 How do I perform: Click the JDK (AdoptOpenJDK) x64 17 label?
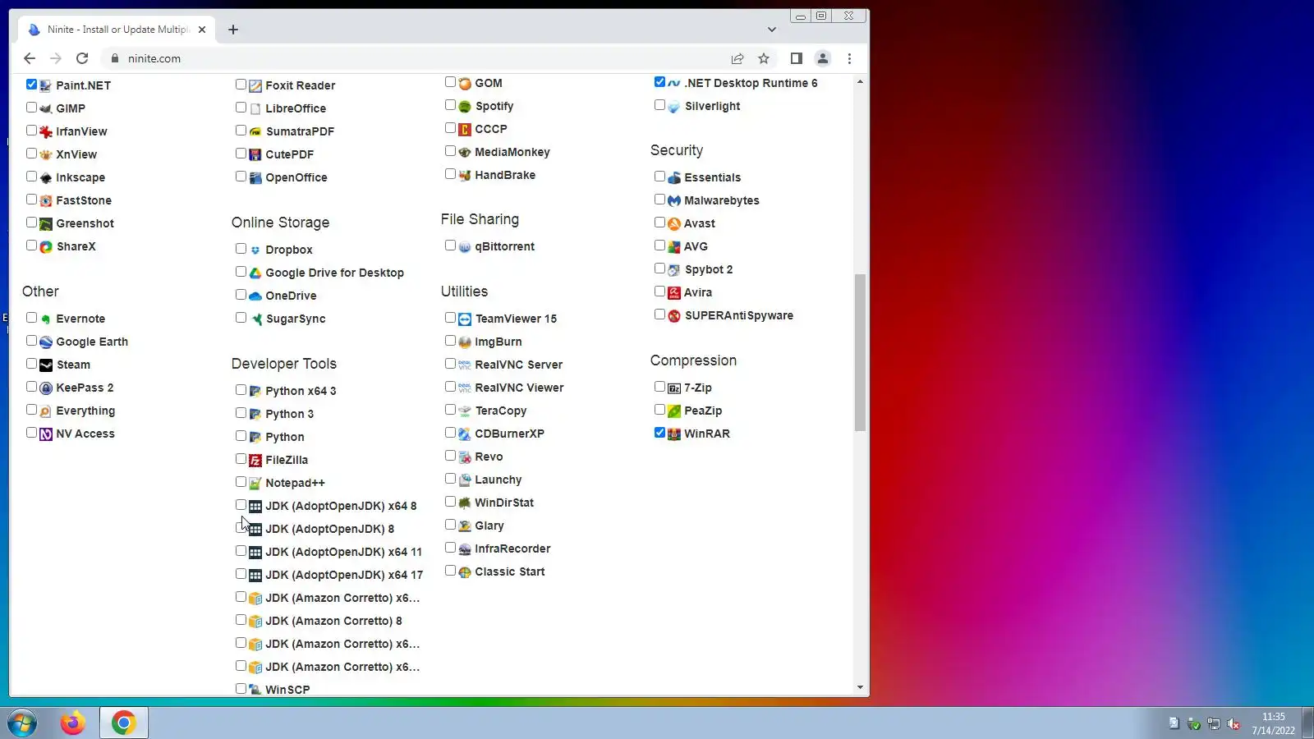(x=344, y=575)
